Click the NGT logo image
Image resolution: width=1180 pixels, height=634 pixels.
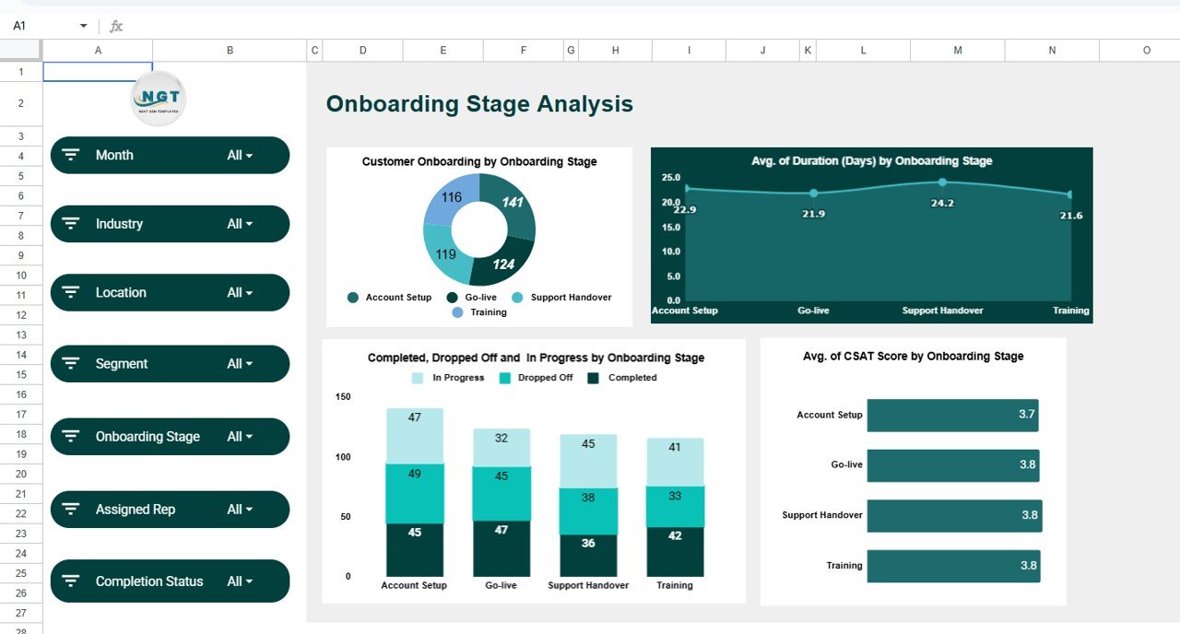(x=158, y=98)
